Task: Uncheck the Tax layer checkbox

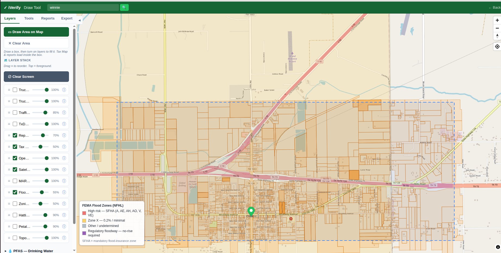Action: coord(15,147)
